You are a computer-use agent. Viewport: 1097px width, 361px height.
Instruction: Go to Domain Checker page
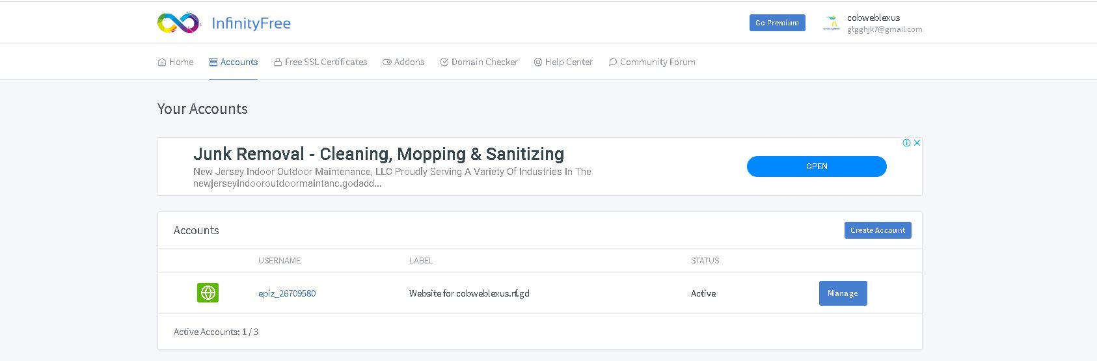click(x=479, y=62)
